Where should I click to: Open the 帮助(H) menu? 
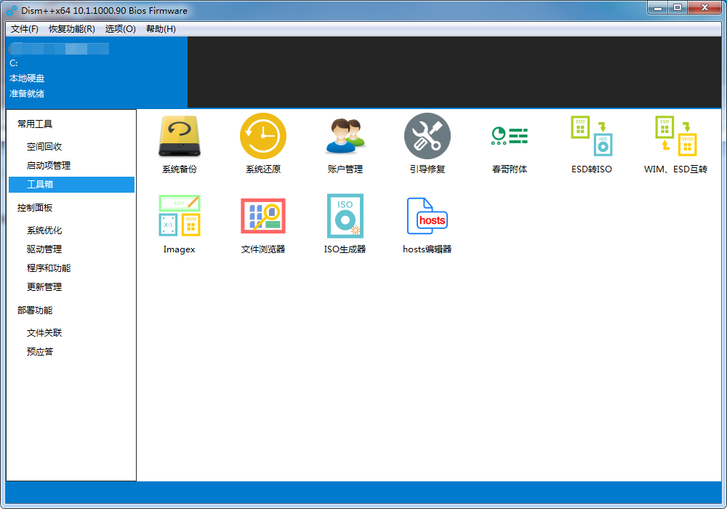click(161, 29)
